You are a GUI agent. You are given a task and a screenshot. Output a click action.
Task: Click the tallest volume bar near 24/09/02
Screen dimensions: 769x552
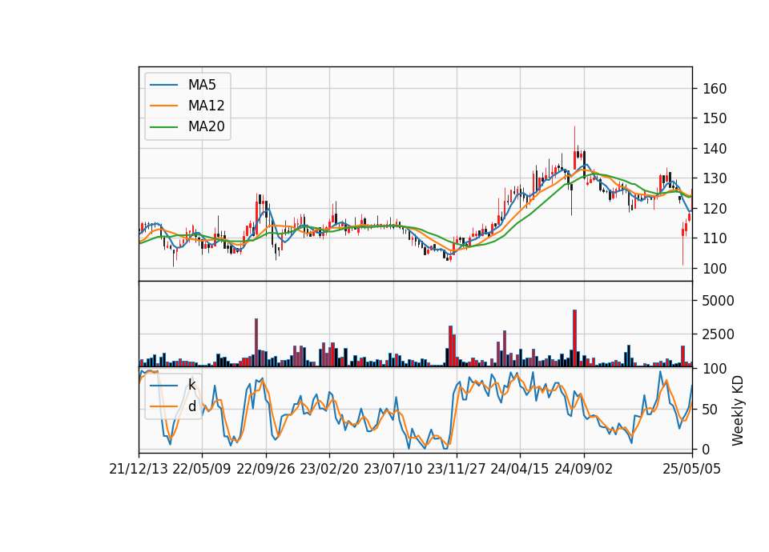pyautogui.click(x=575, y=338)
